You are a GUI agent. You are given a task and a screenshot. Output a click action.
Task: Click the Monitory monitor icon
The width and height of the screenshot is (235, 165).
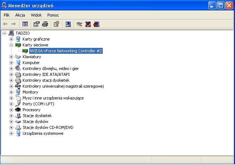18,92
